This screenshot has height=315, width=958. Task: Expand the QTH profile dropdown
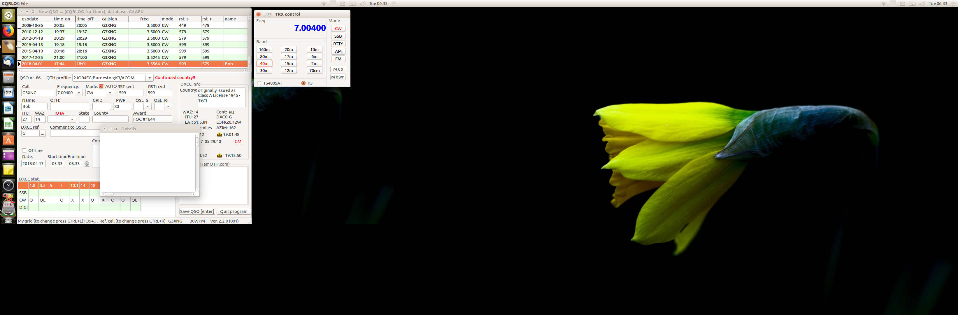(x=150, y=78)
